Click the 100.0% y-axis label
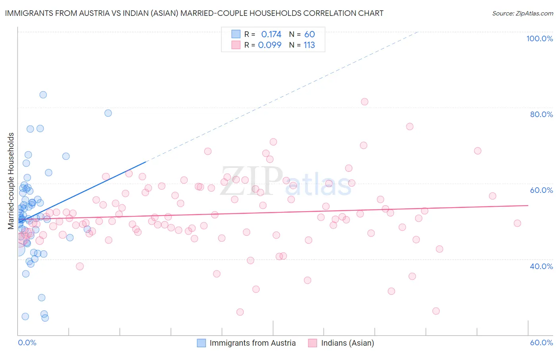 click(539, 38)
